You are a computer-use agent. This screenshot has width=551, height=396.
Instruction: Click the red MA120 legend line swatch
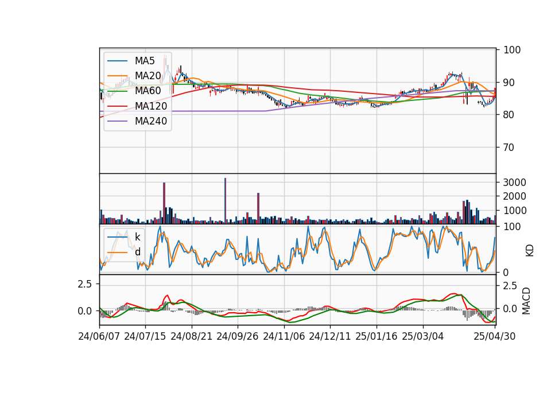coord(117,106)
